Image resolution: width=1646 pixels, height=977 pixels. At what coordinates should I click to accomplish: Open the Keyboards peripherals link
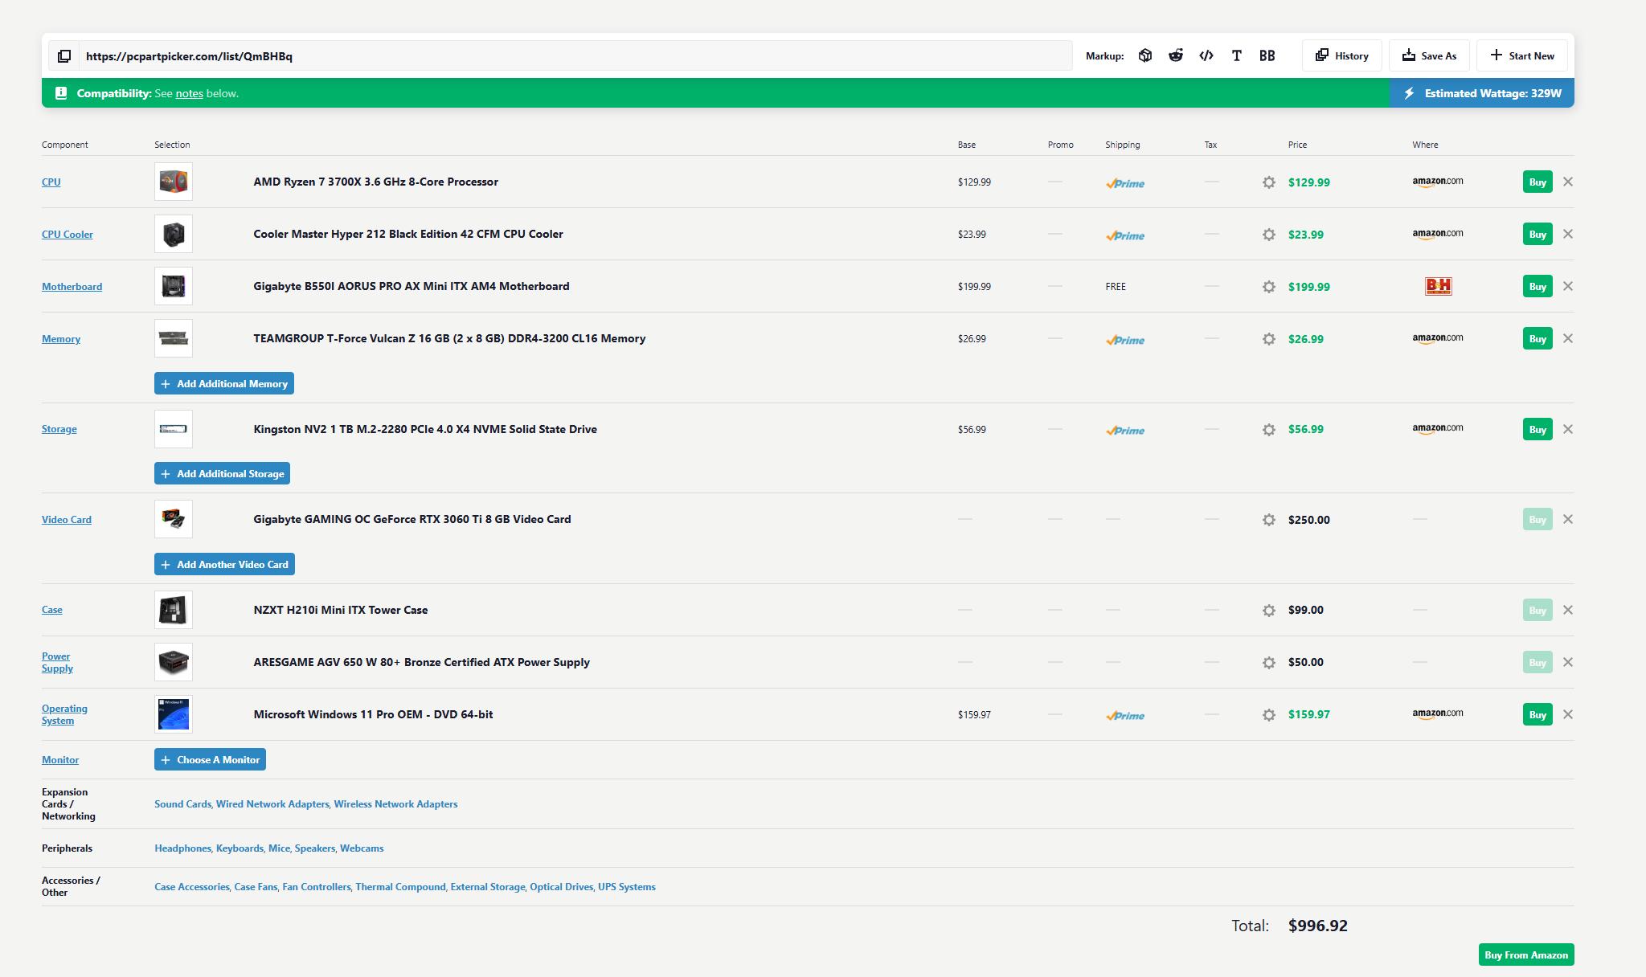tap(240, 848)
